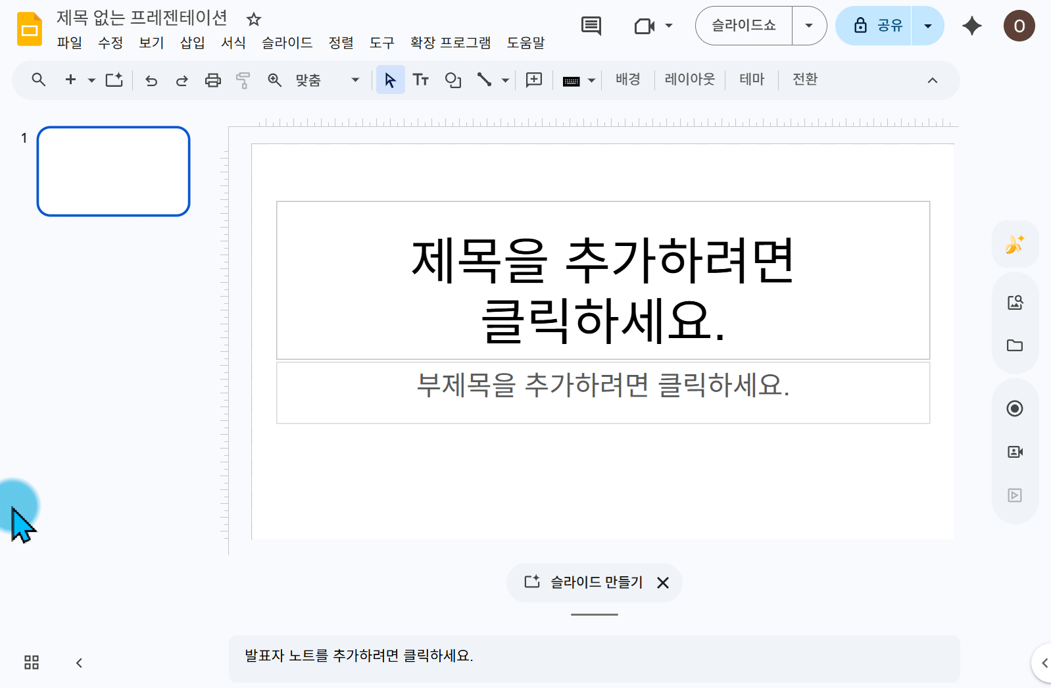Collapse the filmstrip panel arrow

(x=79, y=662)
